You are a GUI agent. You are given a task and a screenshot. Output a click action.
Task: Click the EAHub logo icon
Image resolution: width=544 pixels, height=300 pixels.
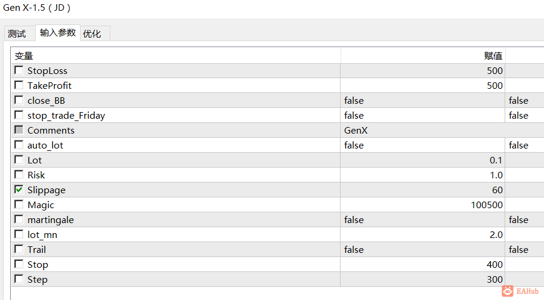(508, 290)
